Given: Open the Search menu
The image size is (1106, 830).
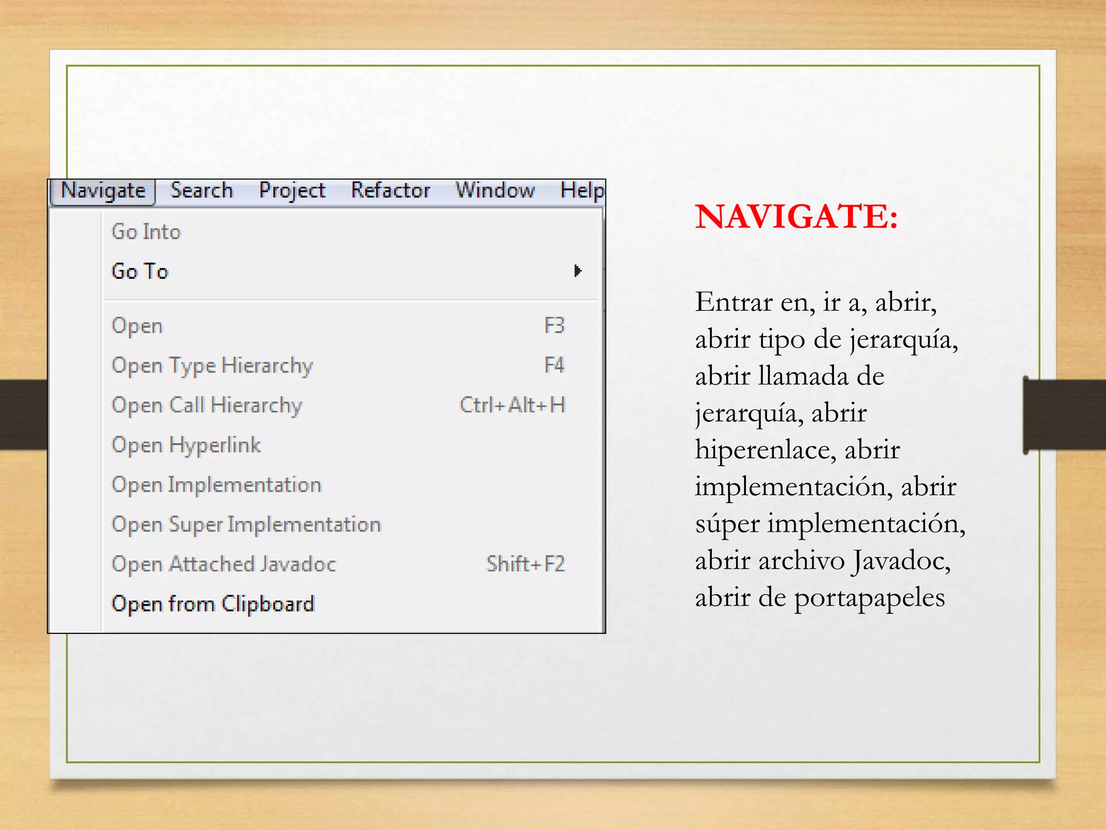Looking at the screenshot, I should click(201, 191).
